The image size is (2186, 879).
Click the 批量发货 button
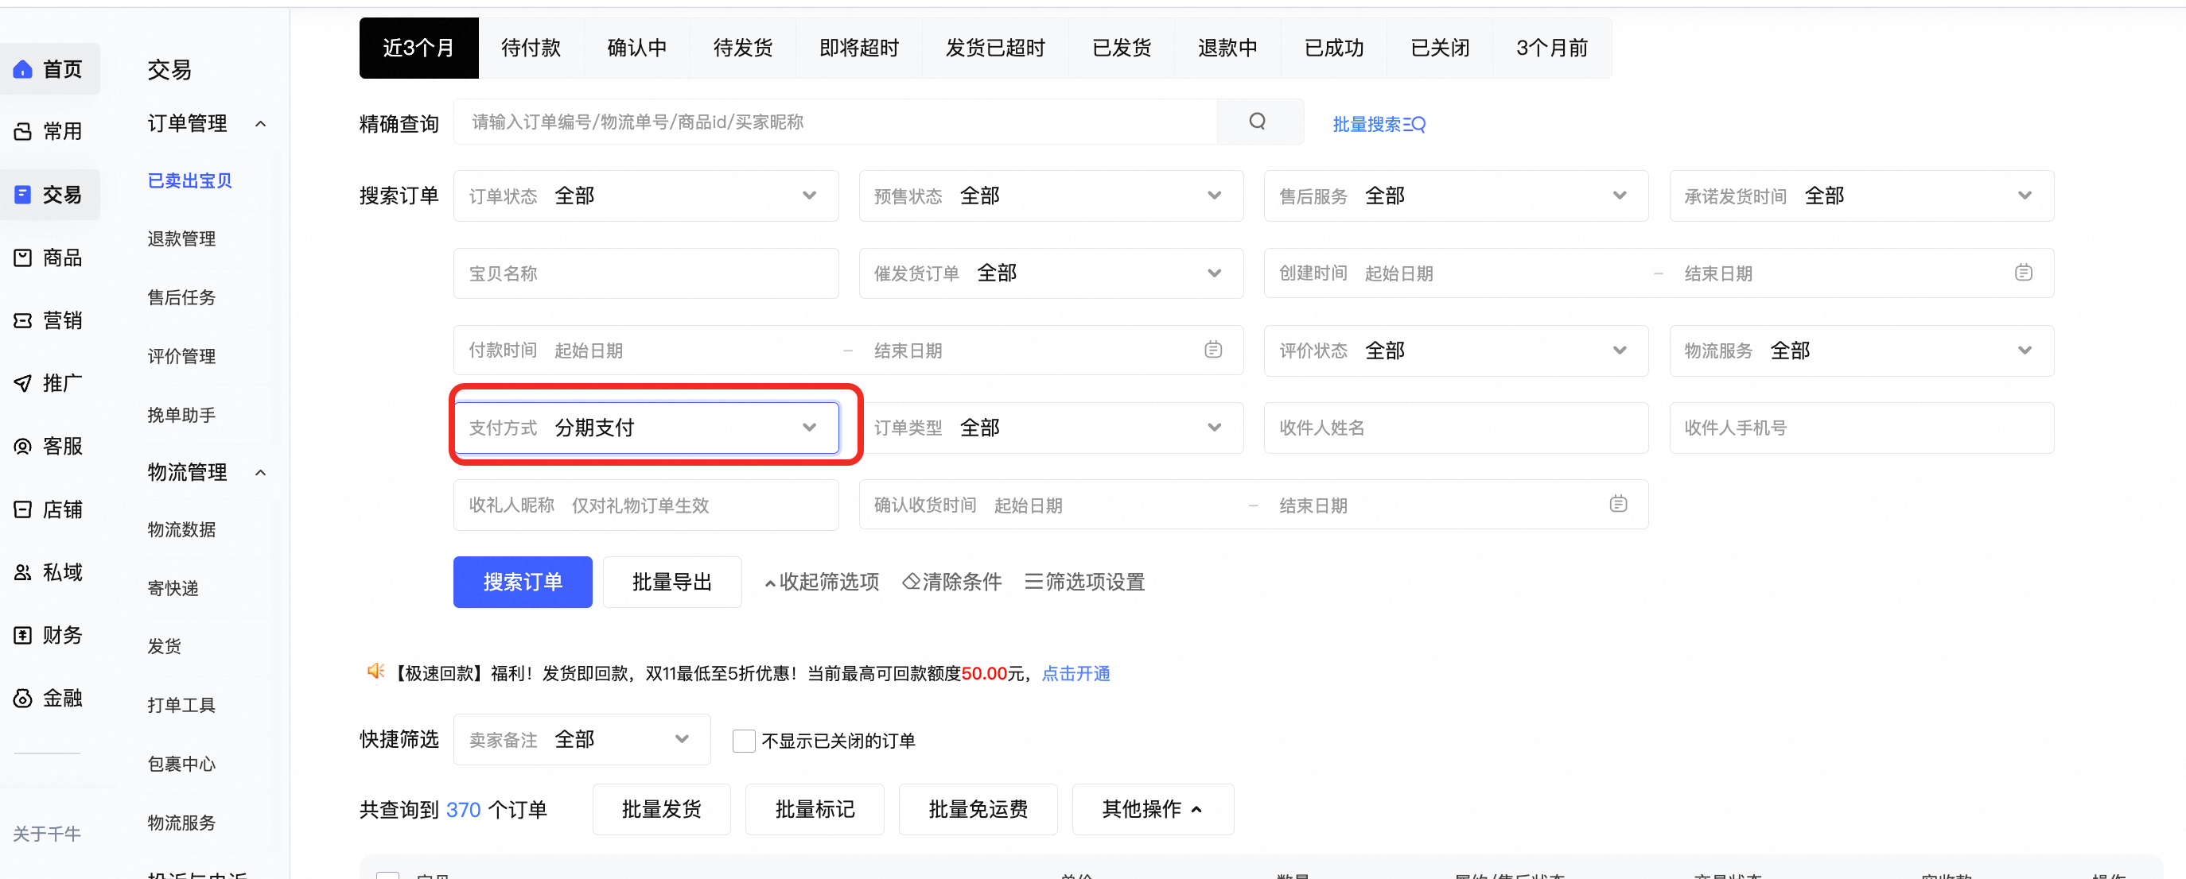pos(662,810)
